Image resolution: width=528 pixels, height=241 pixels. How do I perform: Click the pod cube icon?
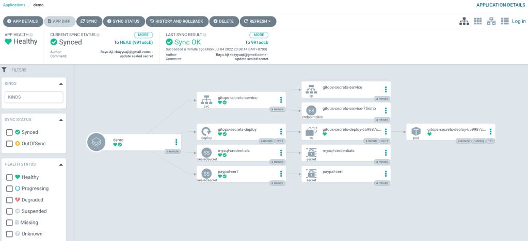point(416,131)
